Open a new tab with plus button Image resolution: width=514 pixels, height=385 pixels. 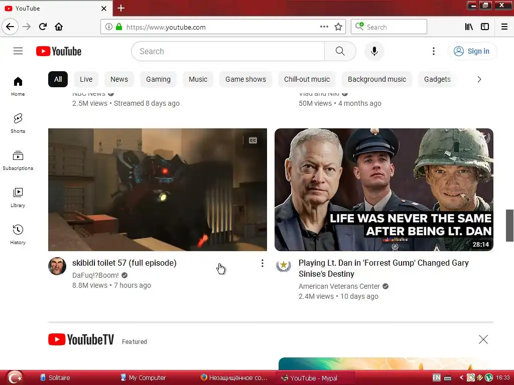[121, 8]
